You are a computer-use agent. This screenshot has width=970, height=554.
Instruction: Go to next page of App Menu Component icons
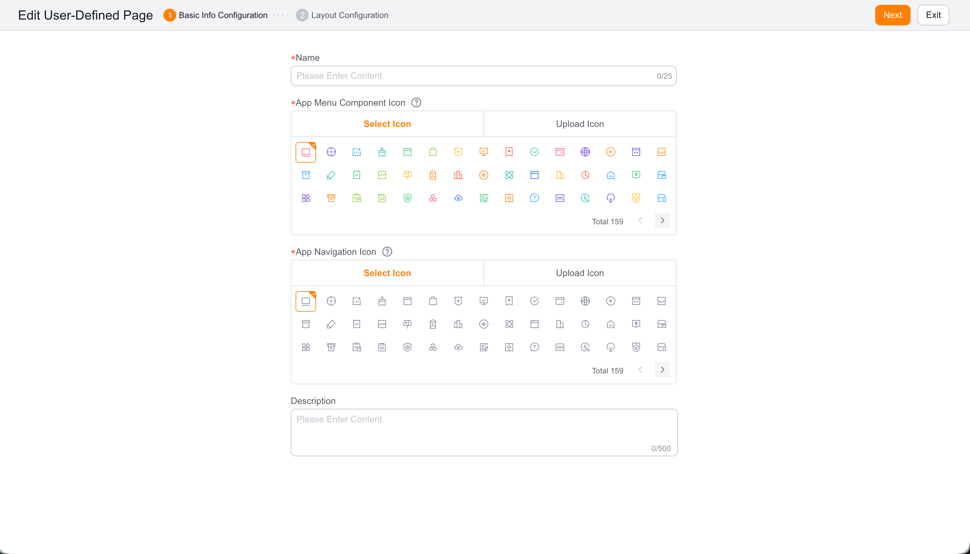point(663,221)
